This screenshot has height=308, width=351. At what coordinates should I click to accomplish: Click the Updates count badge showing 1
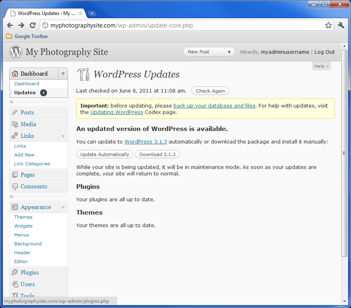(x=43, y=93)
